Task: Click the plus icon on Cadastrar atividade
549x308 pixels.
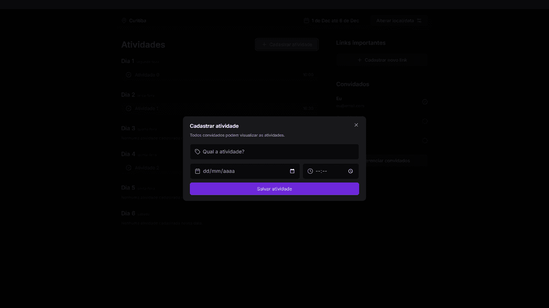Action: point(264,44)
